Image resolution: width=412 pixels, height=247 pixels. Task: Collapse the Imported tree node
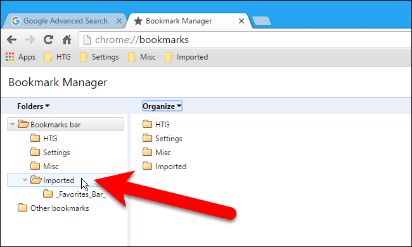click(x=25, y=180)
